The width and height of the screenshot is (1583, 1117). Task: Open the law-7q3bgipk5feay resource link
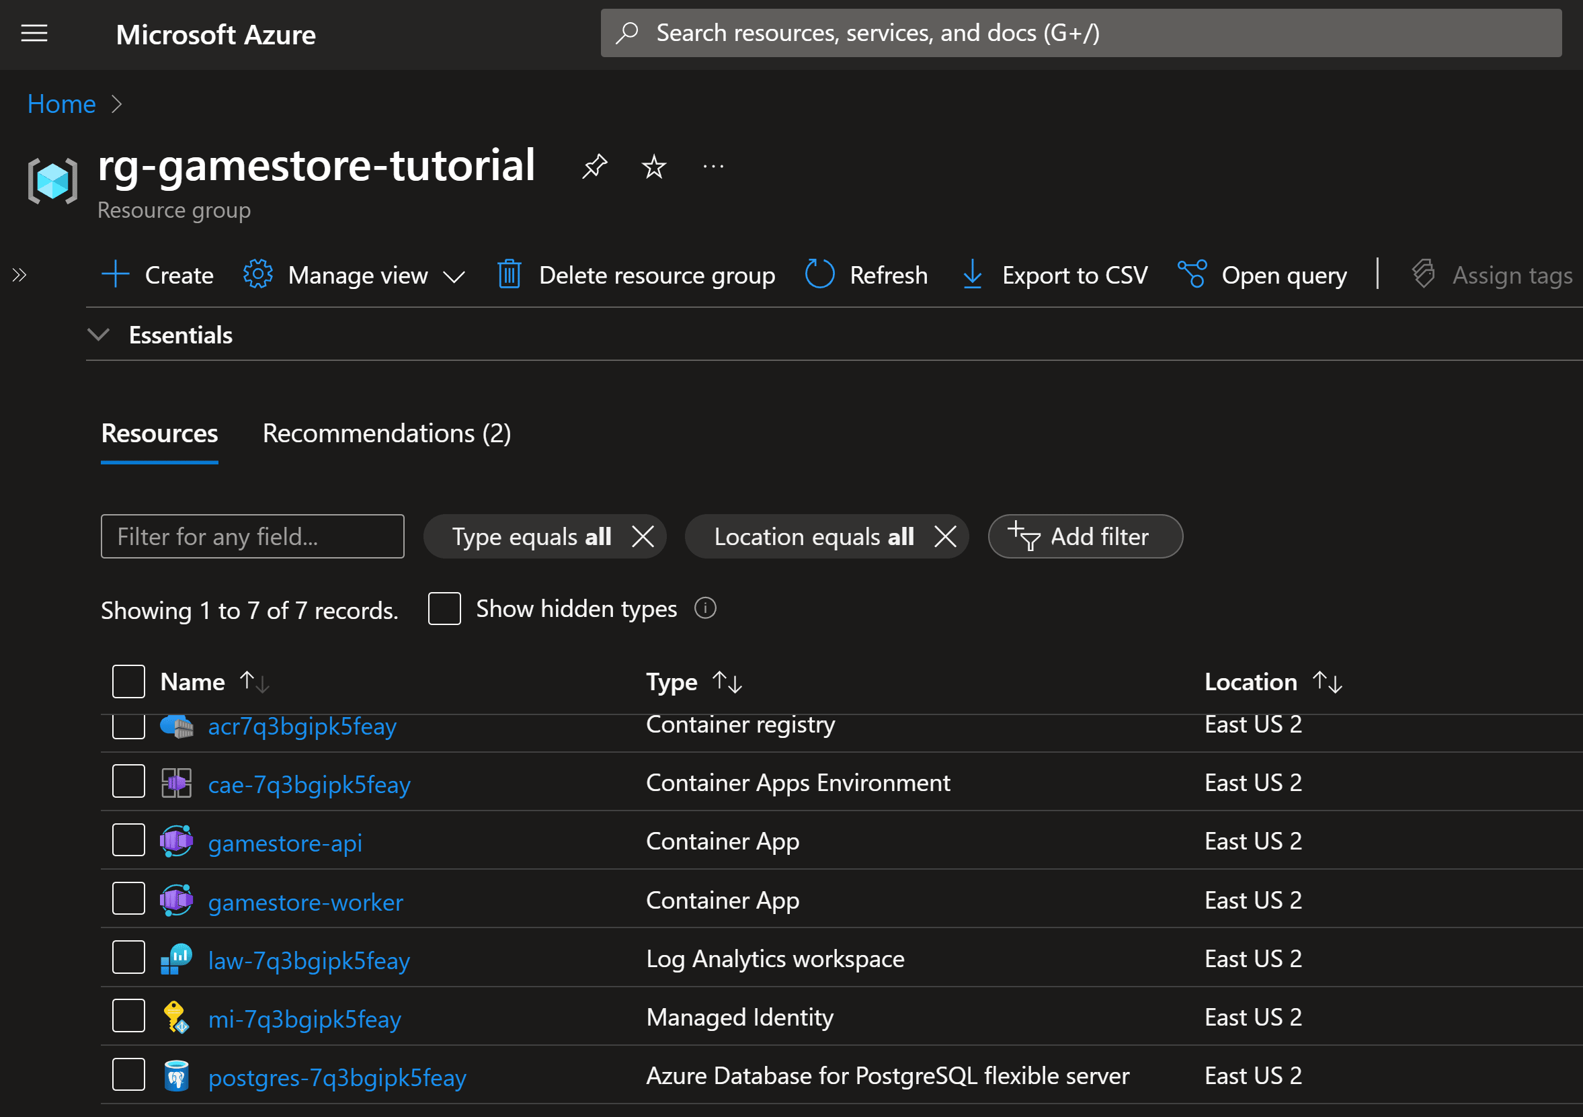(x=309, y=960)
